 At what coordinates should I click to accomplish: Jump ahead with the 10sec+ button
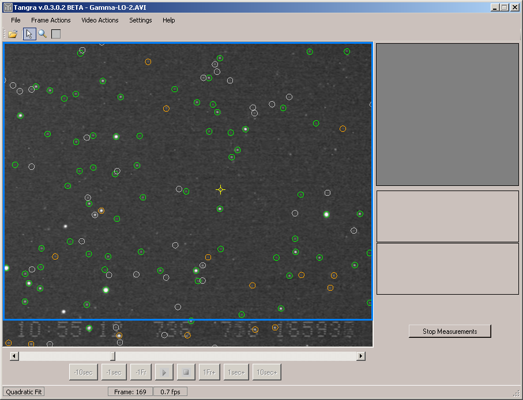(266, 372)
